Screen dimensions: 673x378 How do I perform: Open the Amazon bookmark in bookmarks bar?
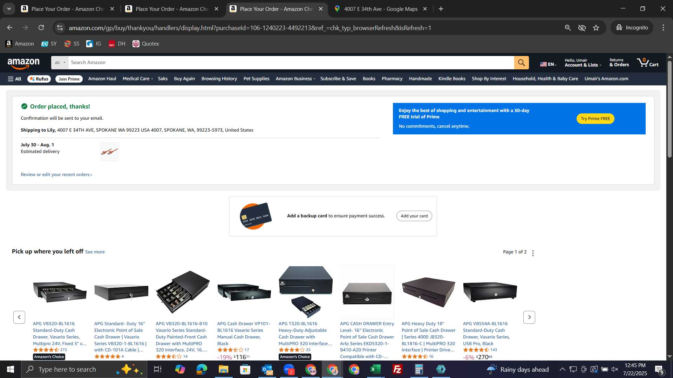[x=20, y=44]
